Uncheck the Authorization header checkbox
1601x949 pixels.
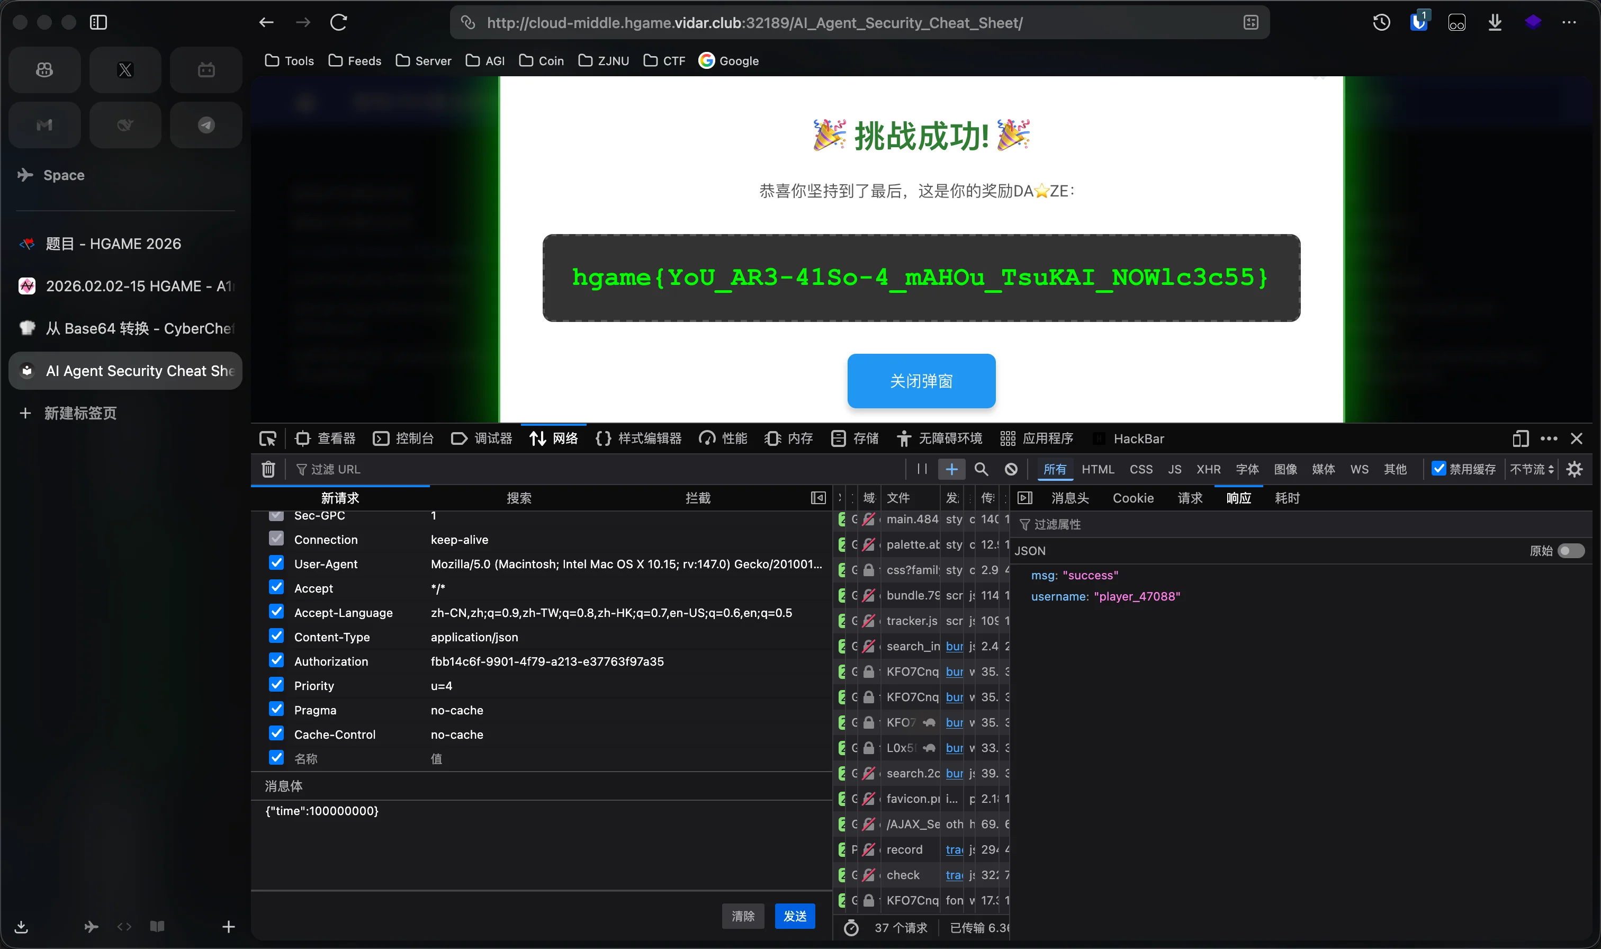pyautogui.click(x=276, y=660)
